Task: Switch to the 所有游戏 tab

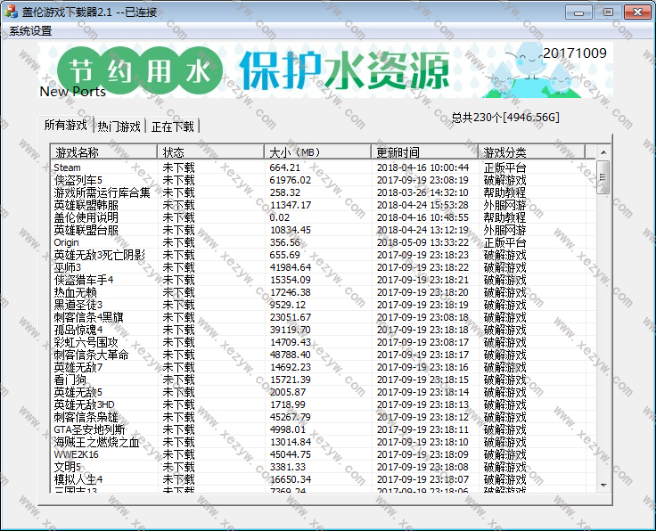Action: coord(66,126)
